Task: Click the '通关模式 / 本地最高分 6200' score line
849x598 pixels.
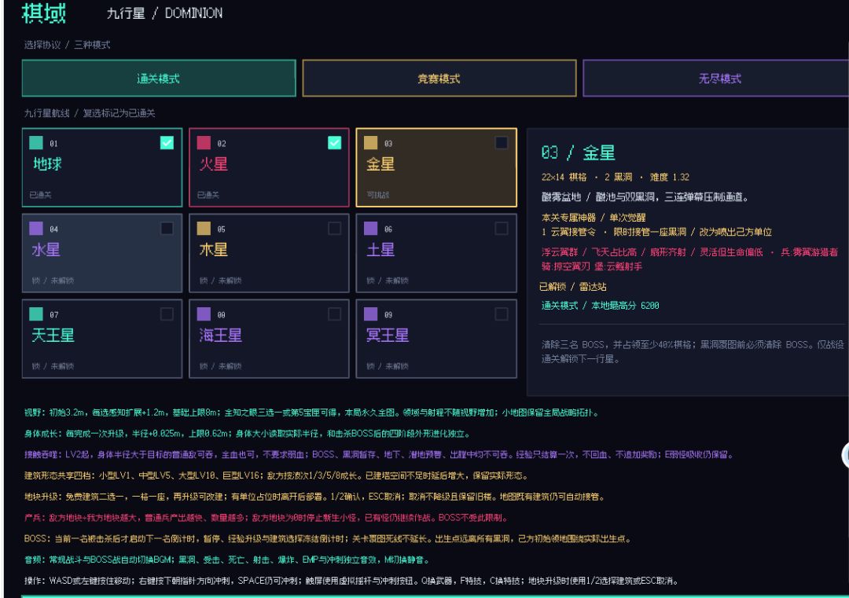Action: [x=600, y=306]
